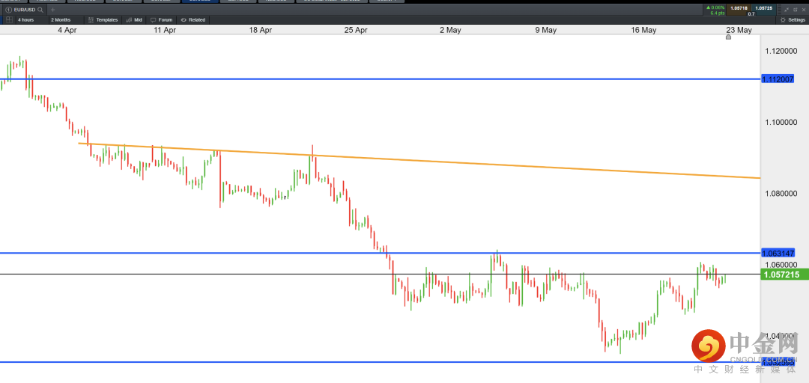The height and width of the screenshot is (383, 809).
Task: Pop out the chart window
Action: (796, 10)
